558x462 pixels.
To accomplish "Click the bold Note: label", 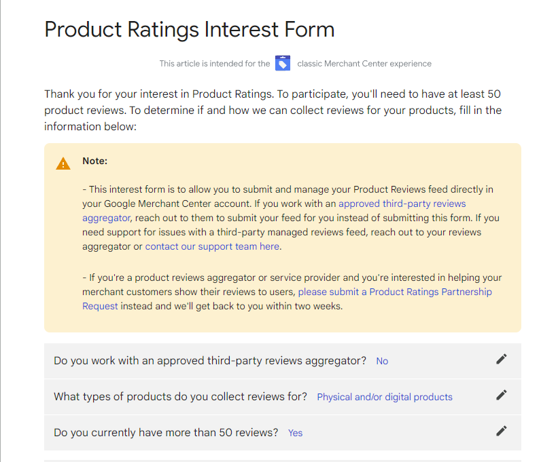I will pyautogui.click(x=94, y=161).
